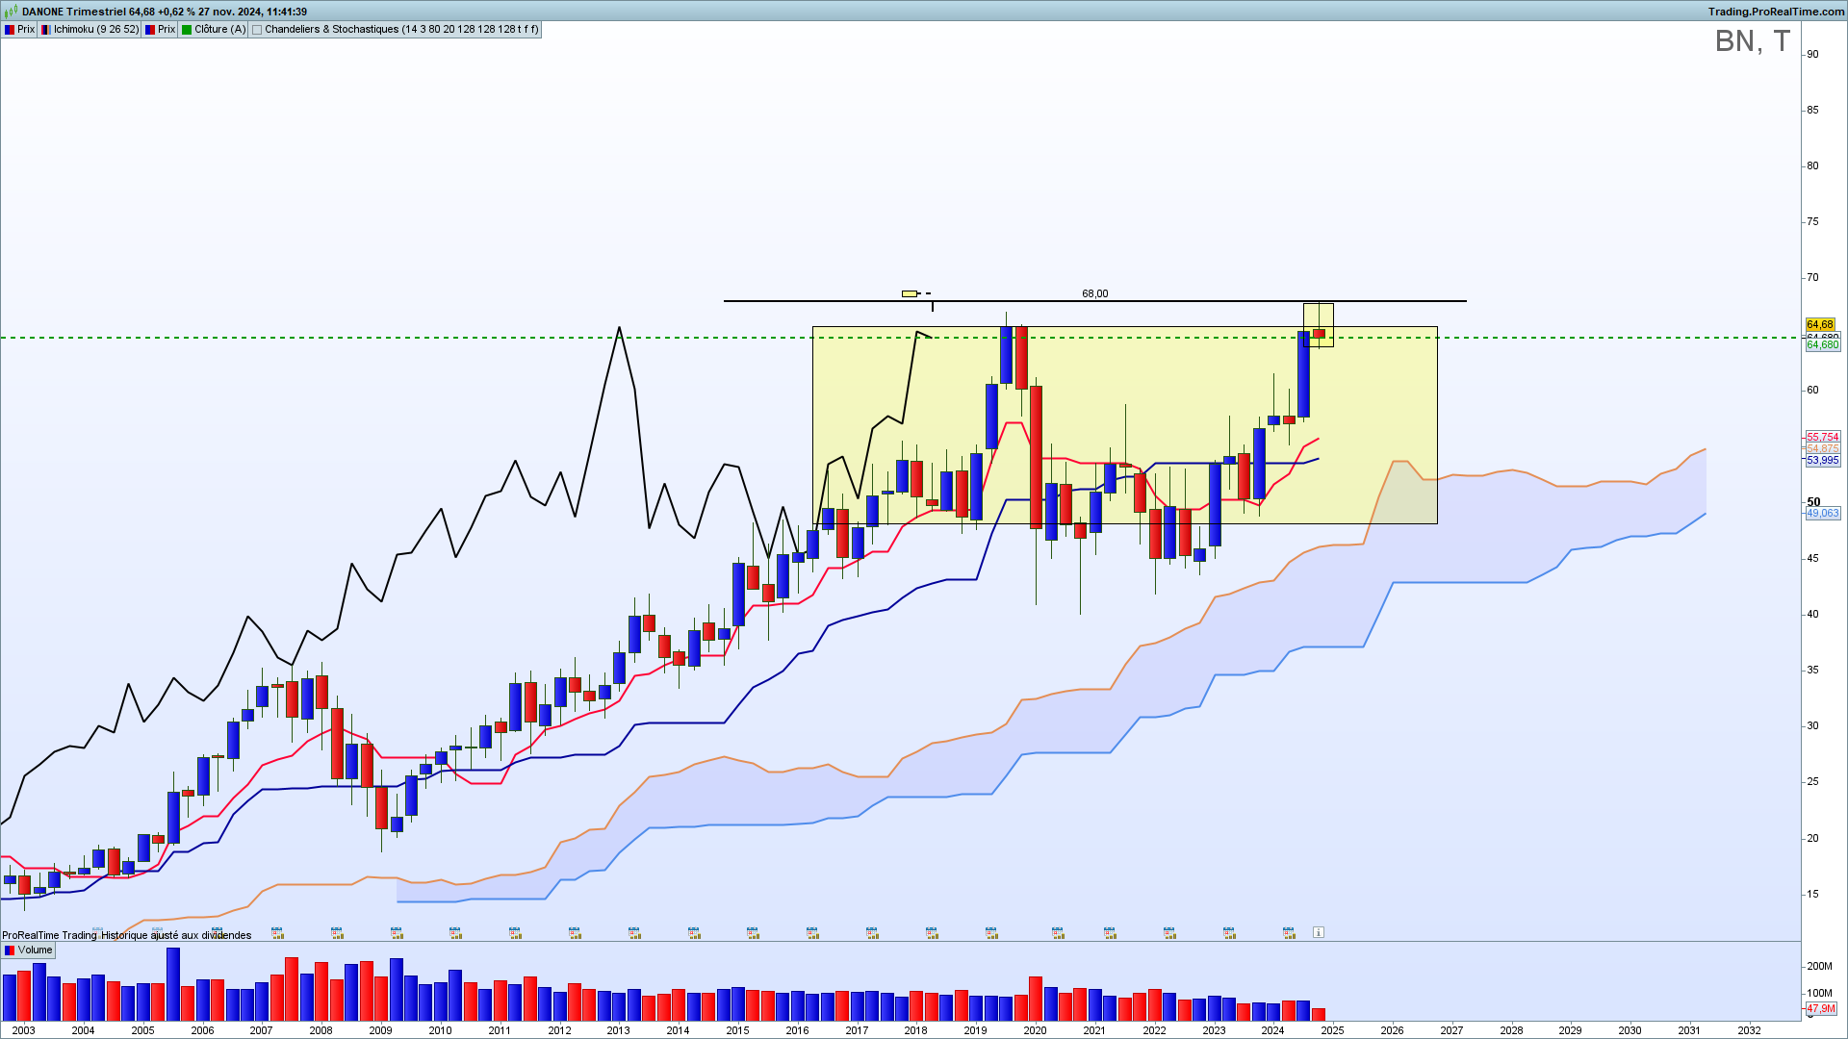
Task: Click the 200M level on the volume axis
Action: tap(1819, 967)
